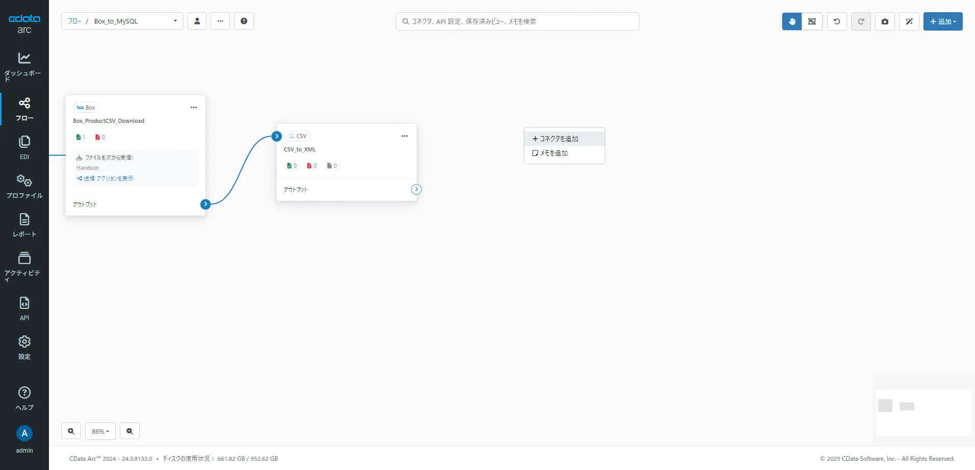Image resolution: width=975 pixels, height=470 pixels.
Task: Open ellipsis menu on CSV_to_XML card
Action: tap(404, 136)
